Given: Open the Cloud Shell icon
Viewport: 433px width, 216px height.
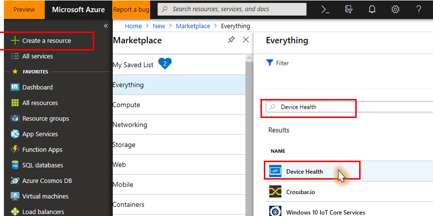Looking at the screenshot, I should point(326,9).
